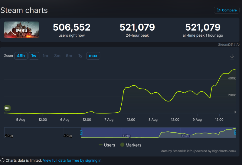Click the 2 Aug navigator label
Screen dimensions: 242x165
point(9,136)
